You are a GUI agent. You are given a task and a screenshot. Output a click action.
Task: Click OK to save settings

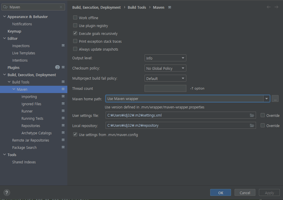[x=221, y=192]
